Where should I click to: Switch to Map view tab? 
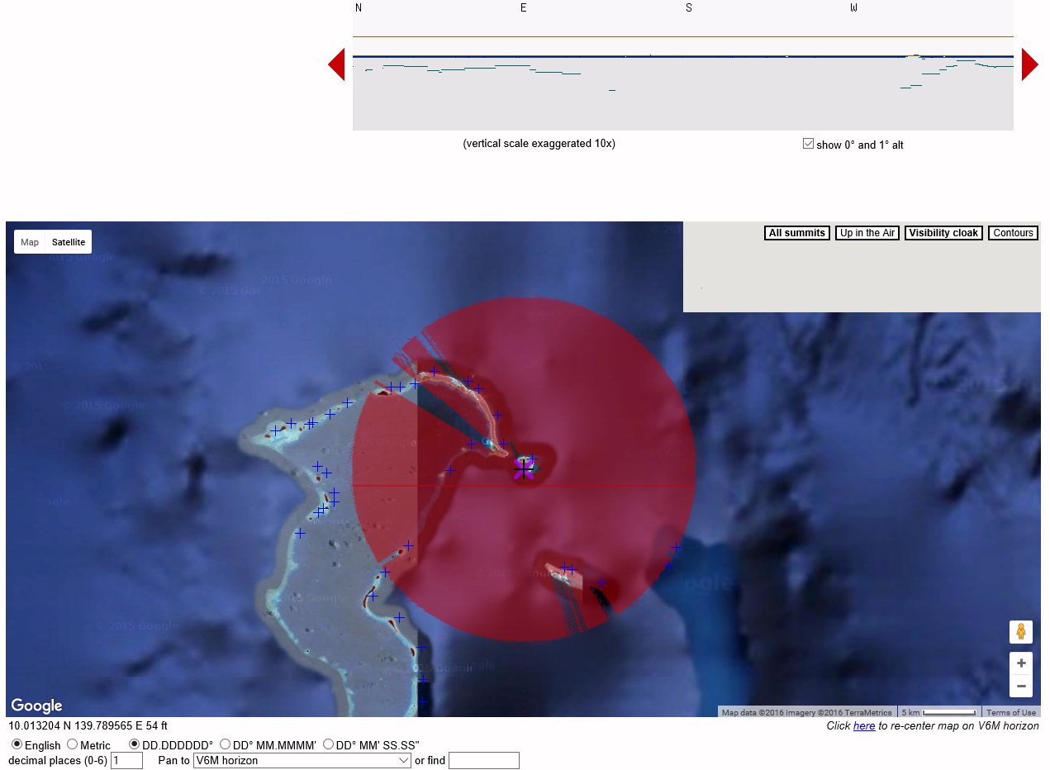click(30, 242)
